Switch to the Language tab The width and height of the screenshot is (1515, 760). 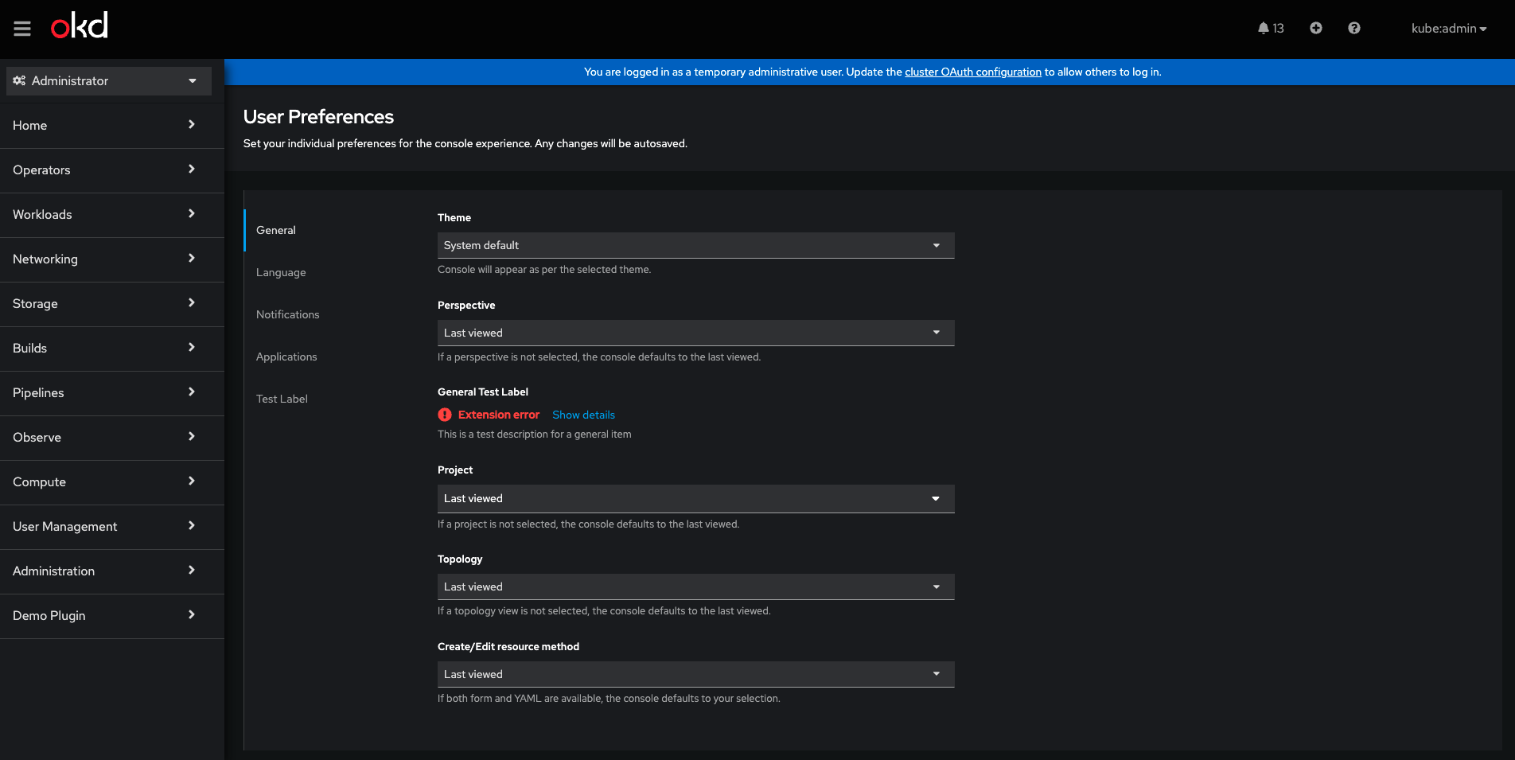click(281, 272)
